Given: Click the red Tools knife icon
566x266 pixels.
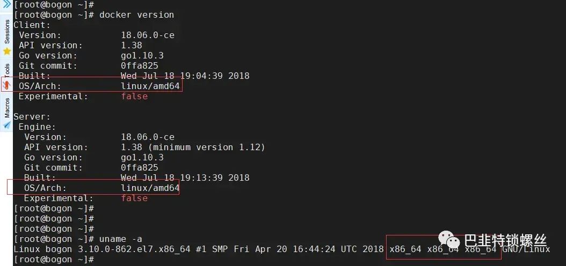Looking at the screenshot, I should tap(7, 85).
